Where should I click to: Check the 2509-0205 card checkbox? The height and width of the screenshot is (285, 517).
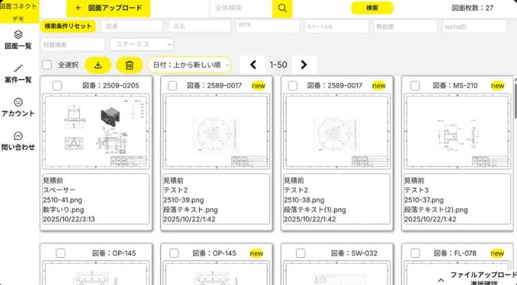[57, 86]
